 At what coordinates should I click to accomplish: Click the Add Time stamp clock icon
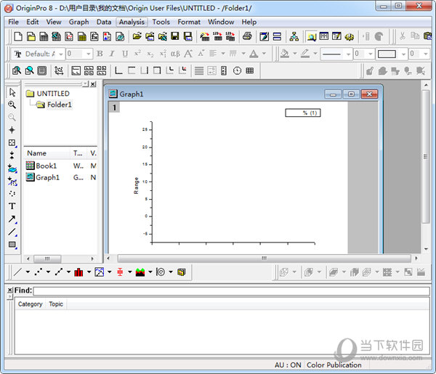(237, 70)
